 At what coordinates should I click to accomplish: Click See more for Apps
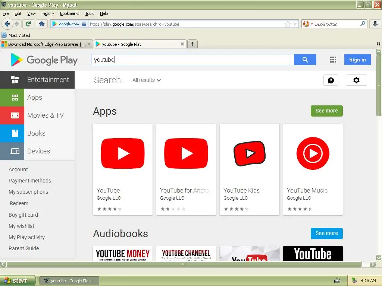pos(326,111)
